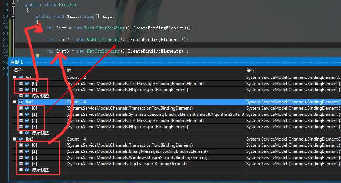The height and width of the screenshot is (183, 341).
Task: Collapse the list variable node
Action: click(x=15, y=77)
